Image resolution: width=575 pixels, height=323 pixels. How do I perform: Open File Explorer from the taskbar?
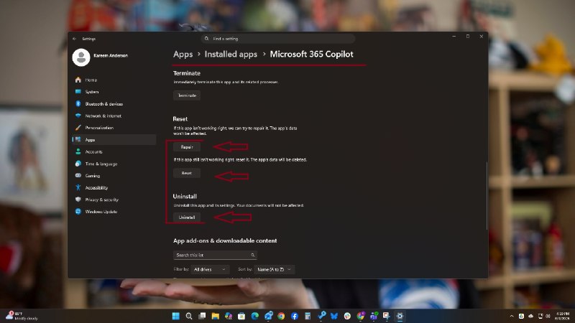[215, 316]
